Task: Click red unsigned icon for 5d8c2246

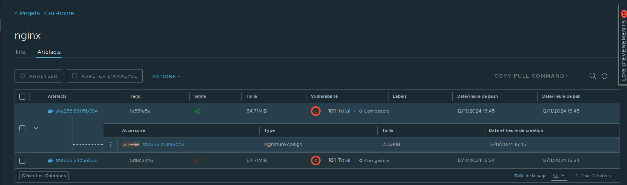Action: click(x=198, y=160)
